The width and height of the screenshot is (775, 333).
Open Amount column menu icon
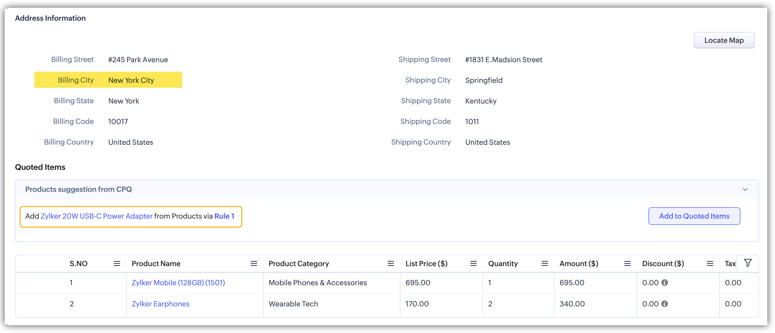[x=627, y=264]
